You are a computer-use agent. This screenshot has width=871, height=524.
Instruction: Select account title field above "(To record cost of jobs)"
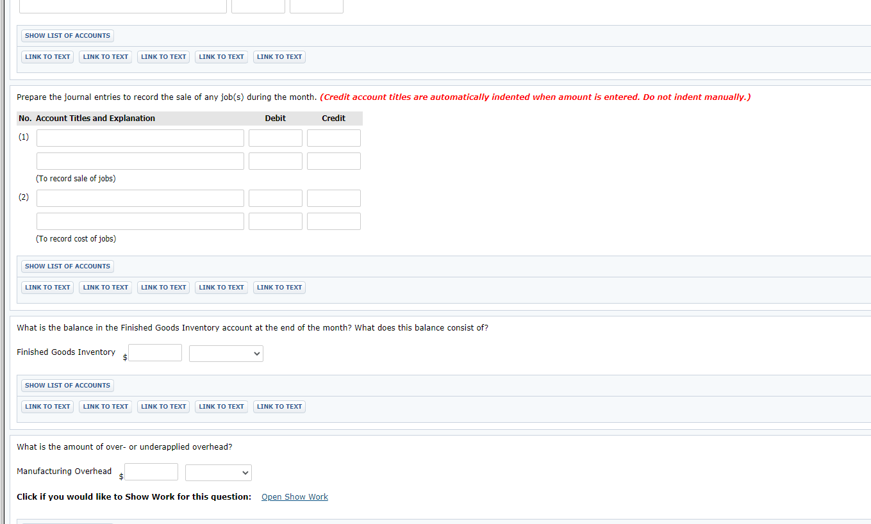(140, 222)
